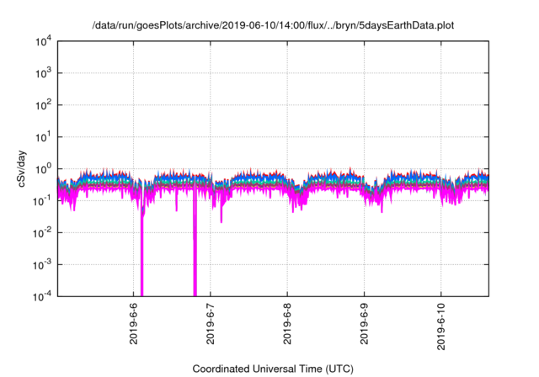539x377 pixels.
Task: Click the Coordinated Universal Time (UTC) label
Action: point(273,369)
